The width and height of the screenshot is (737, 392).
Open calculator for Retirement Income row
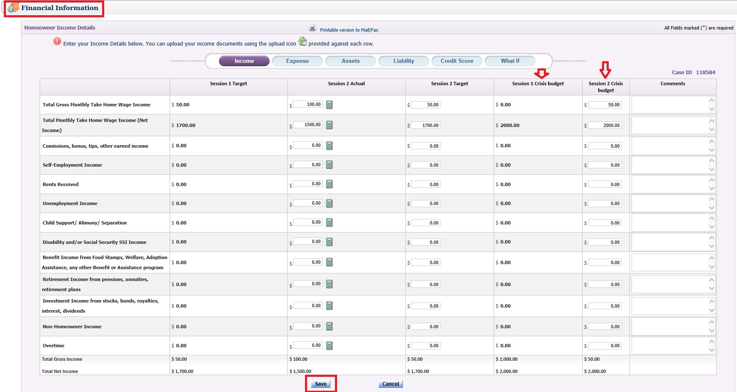329,284
